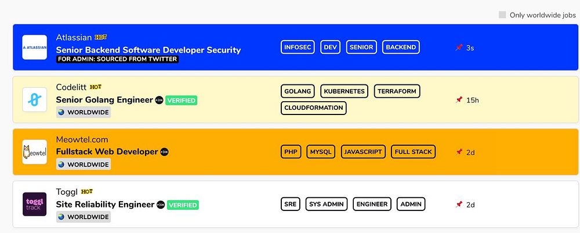Screen dimensions: 580x233
Task: Open the Meowtel company logo
Action: point(34,152)
